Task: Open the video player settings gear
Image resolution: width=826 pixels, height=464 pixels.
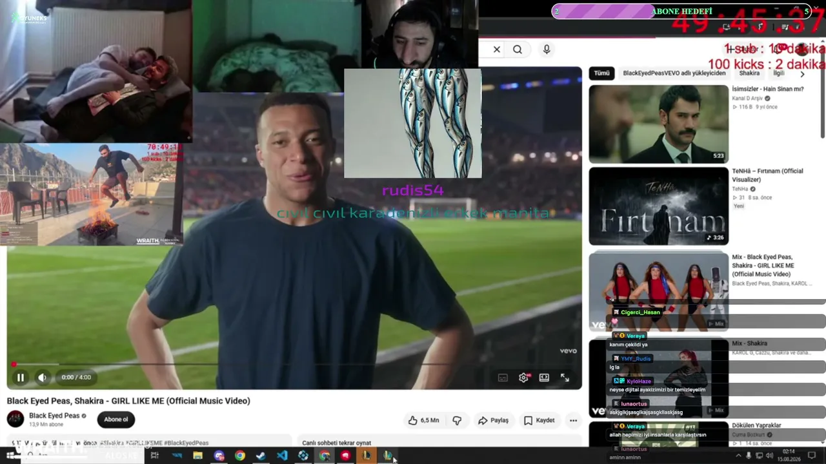Action: [523, 378]
